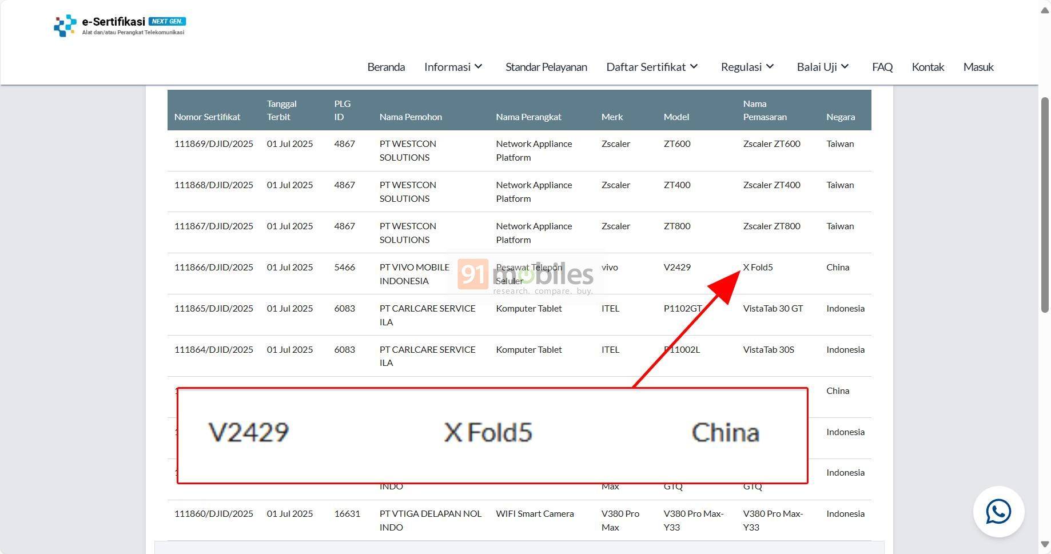Viewport: 1051px width, 554px height.
Task: Select certificate 111860/DJID/2025
Action: click(x=213, y=513)
